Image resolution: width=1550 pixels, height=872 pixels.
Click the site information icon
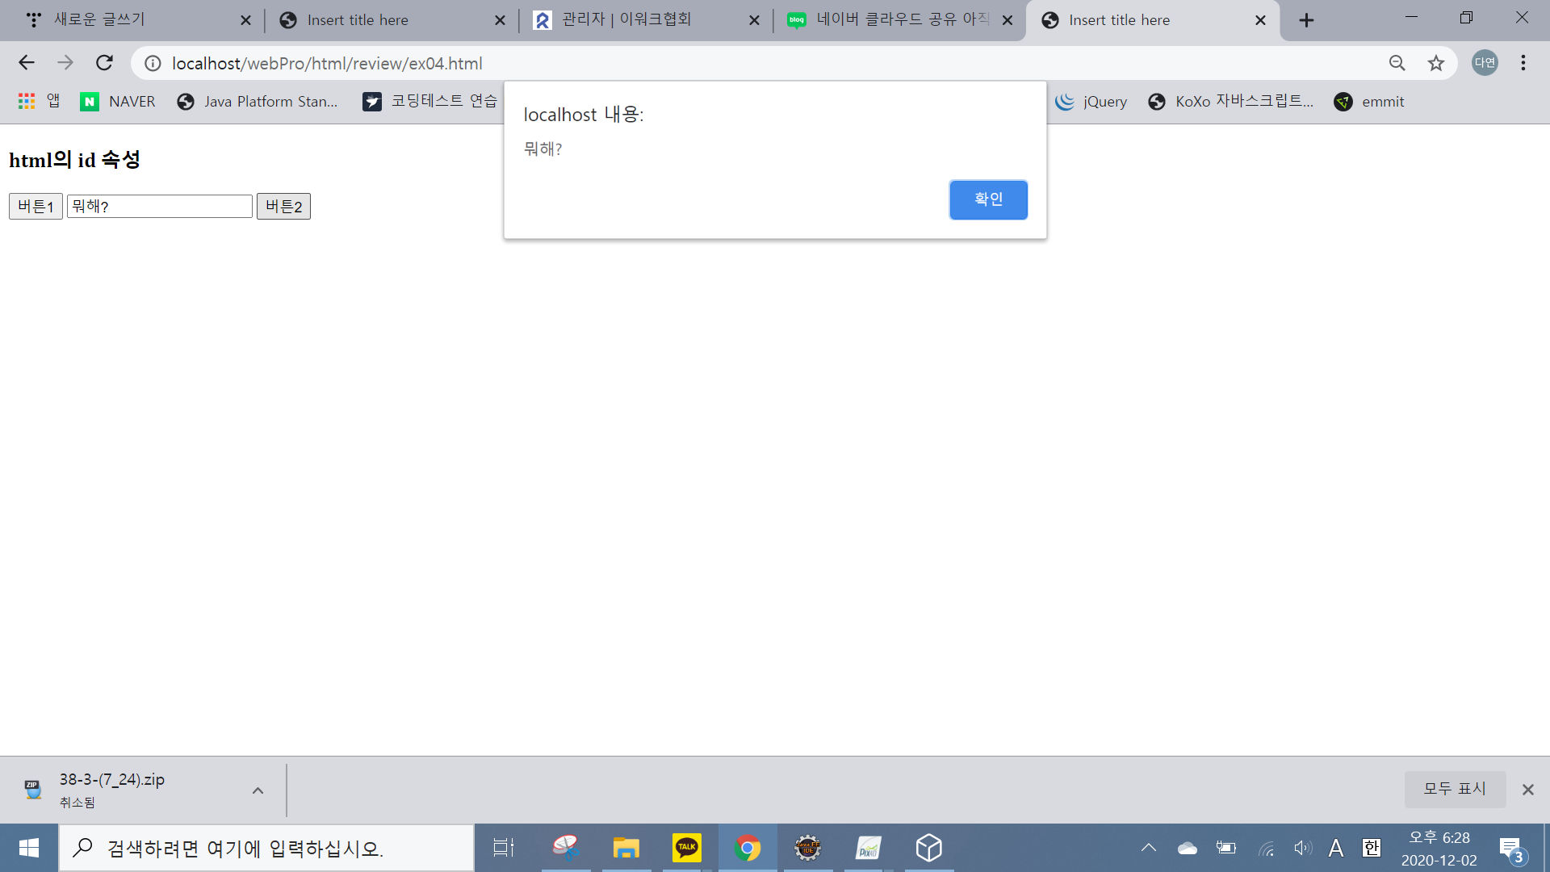[x=153, y=63]
